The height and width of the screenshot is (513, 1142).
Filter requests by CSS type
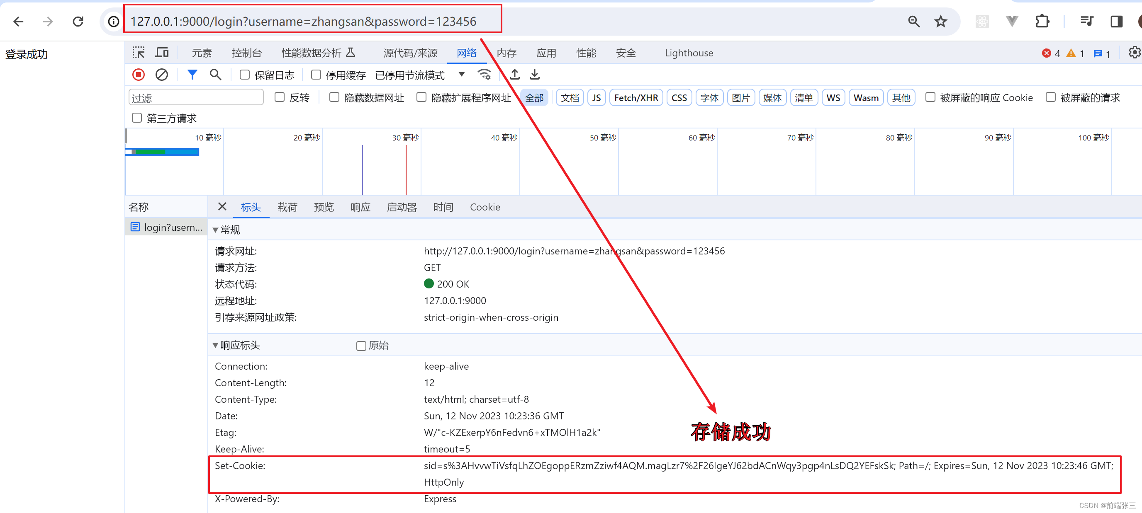[679, 97]
